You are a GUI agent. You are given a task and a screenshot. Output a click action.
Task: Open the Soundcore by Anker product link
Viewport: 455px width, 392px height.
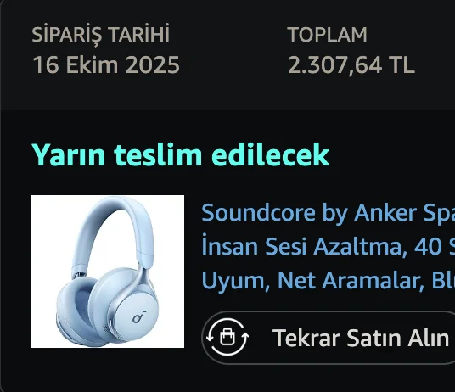pyautogui.click(x=329, y=213)
